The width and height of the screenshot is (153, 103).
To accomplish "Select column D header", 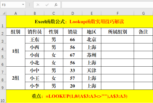I will 73,13.
